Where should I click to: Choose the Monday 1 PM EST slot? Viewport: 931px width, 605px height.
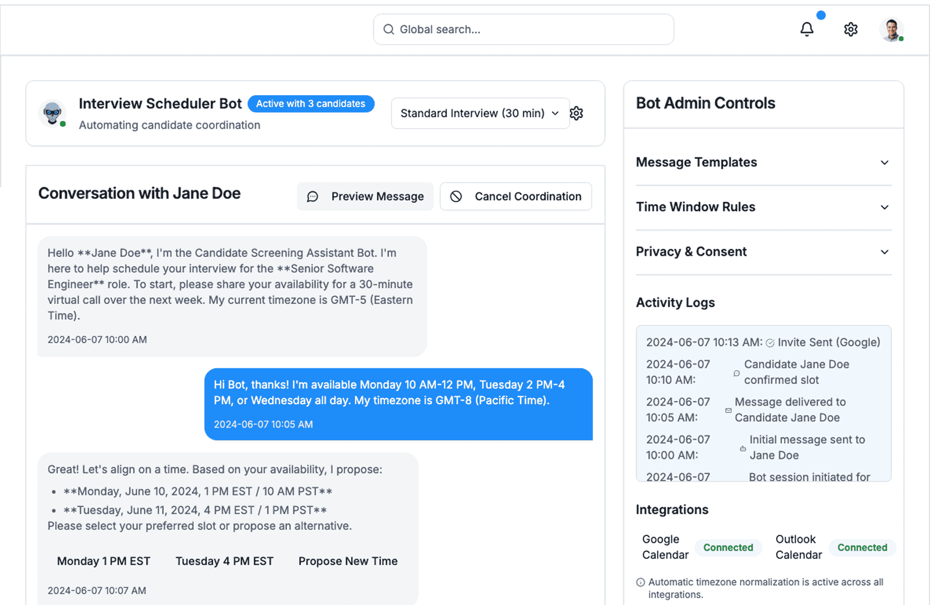click(x=104, y=561)
